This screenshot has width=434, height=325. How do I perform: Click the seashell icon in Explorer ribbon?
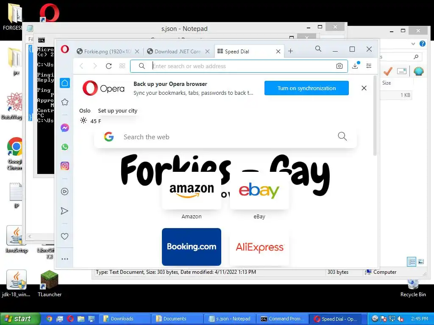pos(418,71)
